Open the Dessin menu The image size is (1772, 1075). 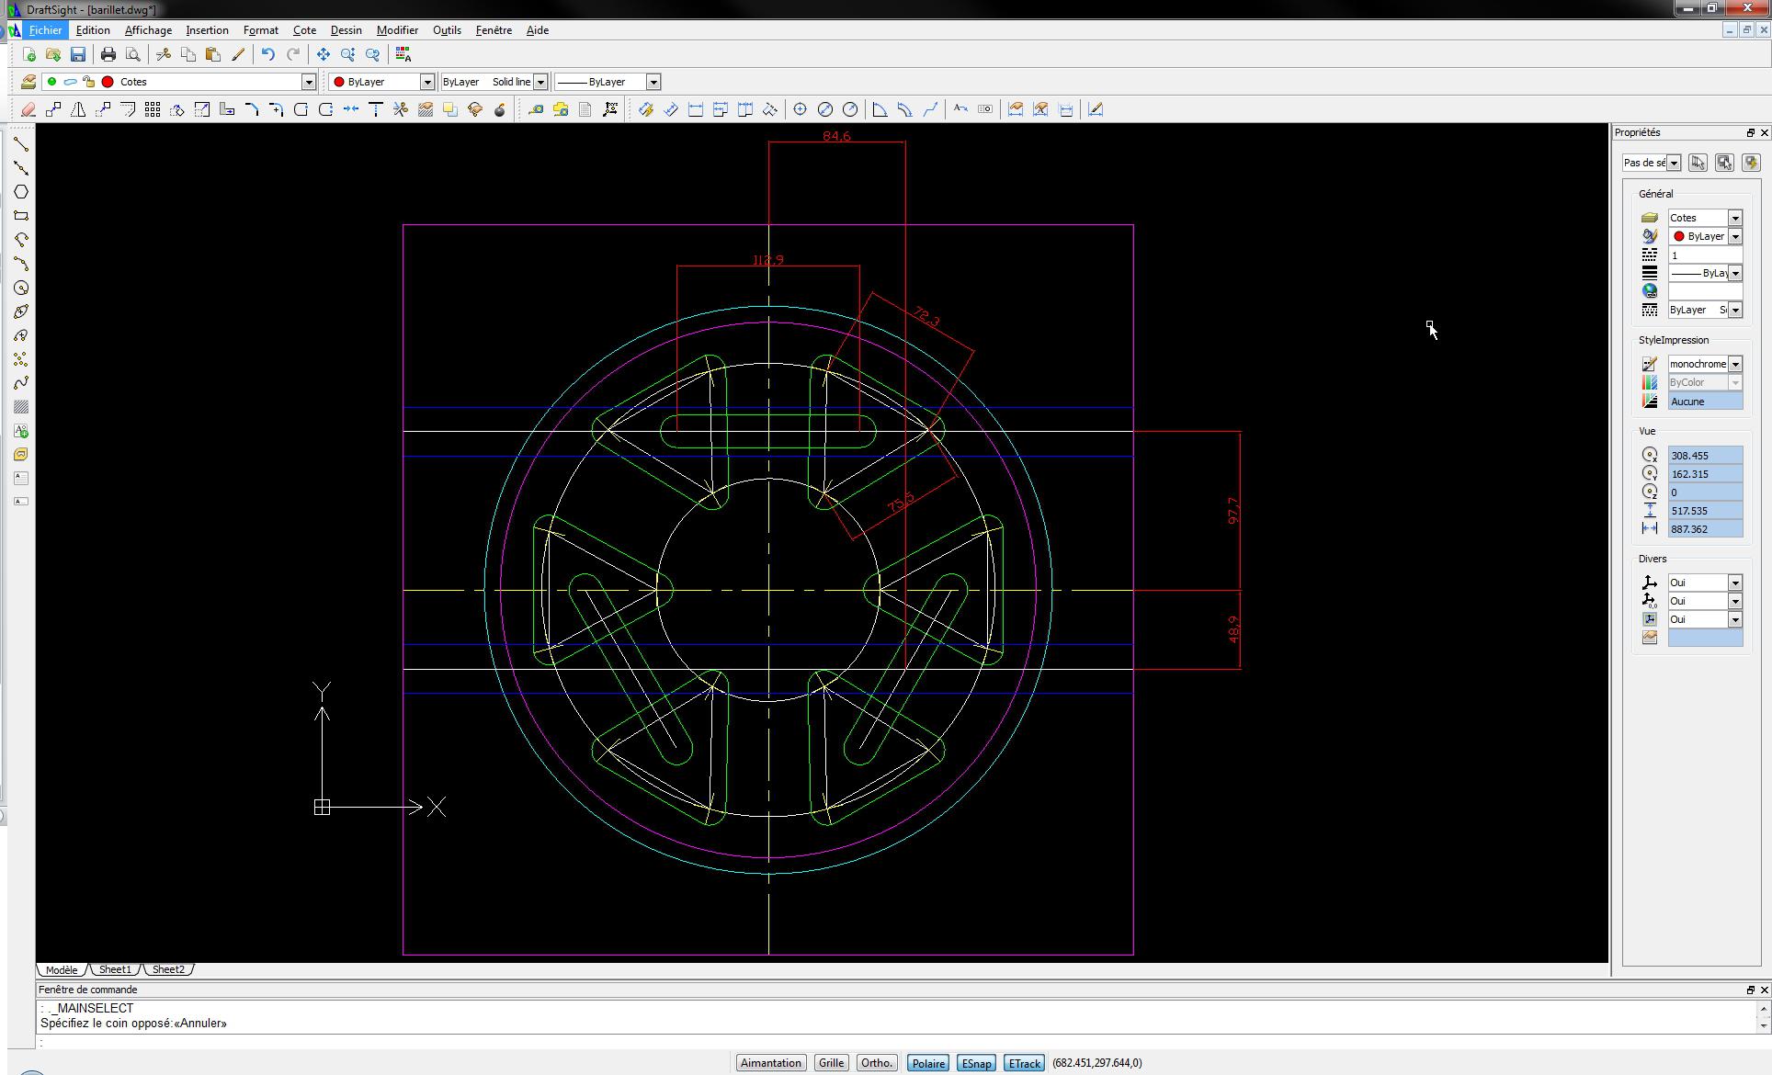click(x=346, y=30)
